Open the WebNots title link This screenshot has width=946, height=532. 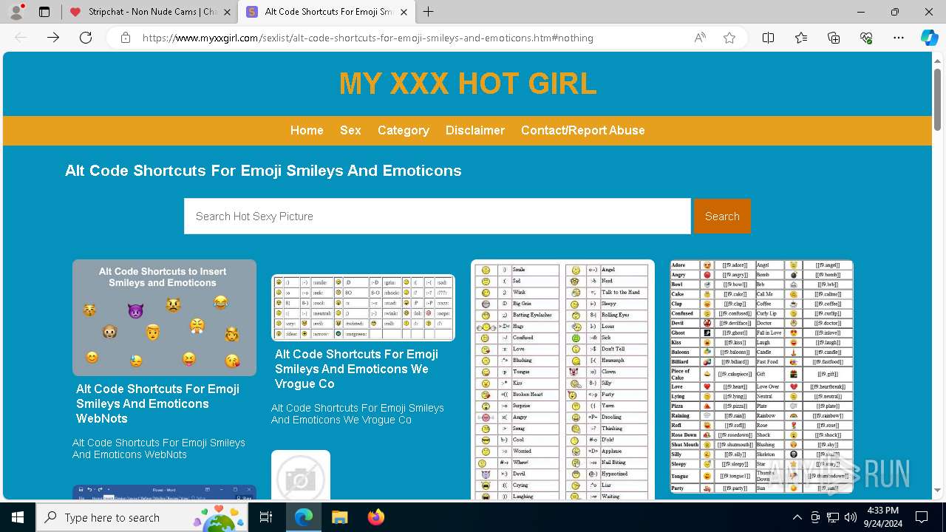(x=157, y=403)
